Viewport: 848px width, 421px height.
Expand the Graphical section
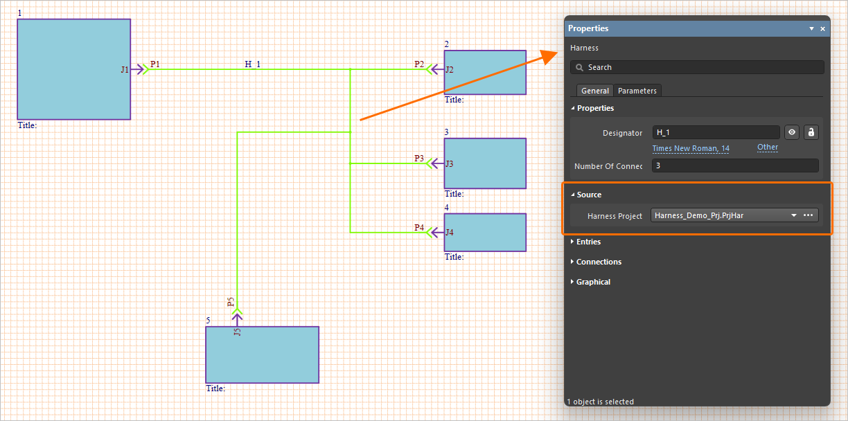pyautogui.click(x=573, y=282)
